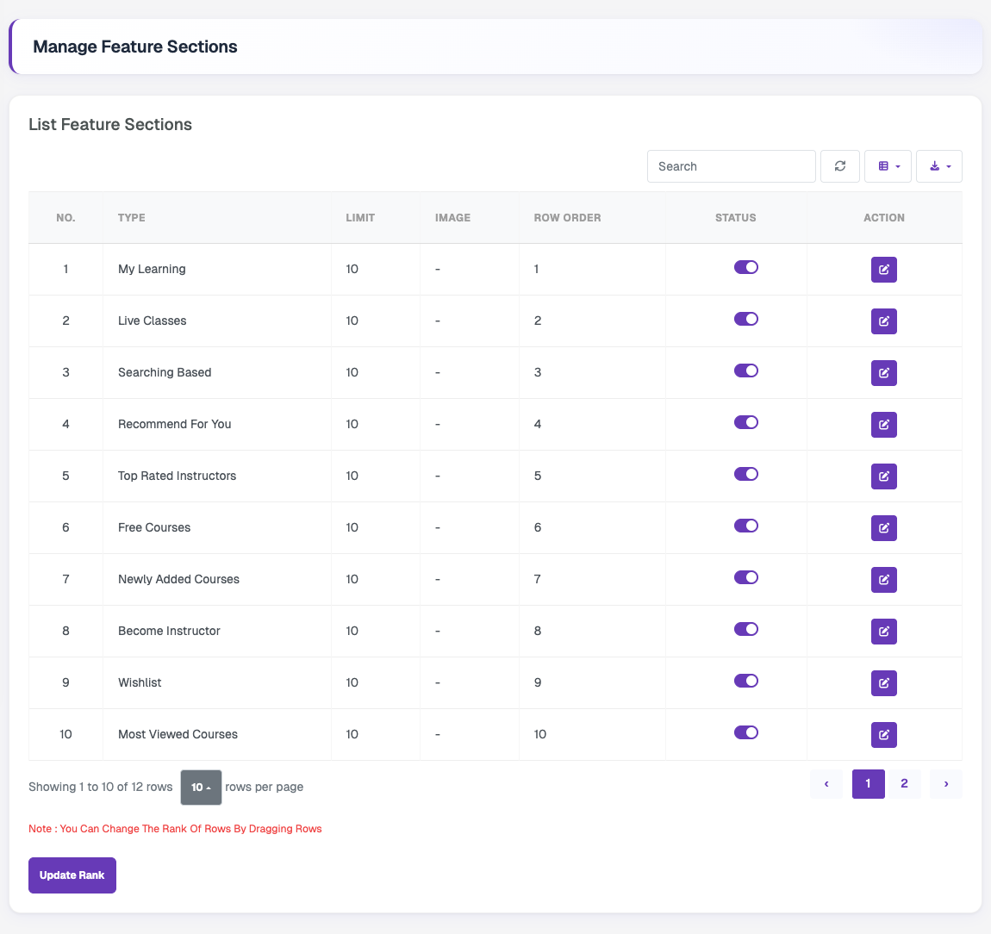Click 'Showing 1 to 10 of 12 rows'

click(101, 787)
